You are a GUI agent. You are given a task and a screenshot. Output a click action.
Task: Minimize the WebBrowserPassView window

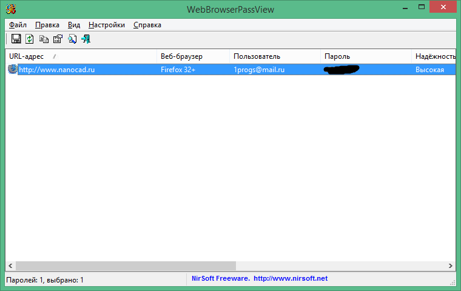pos(405,7)
